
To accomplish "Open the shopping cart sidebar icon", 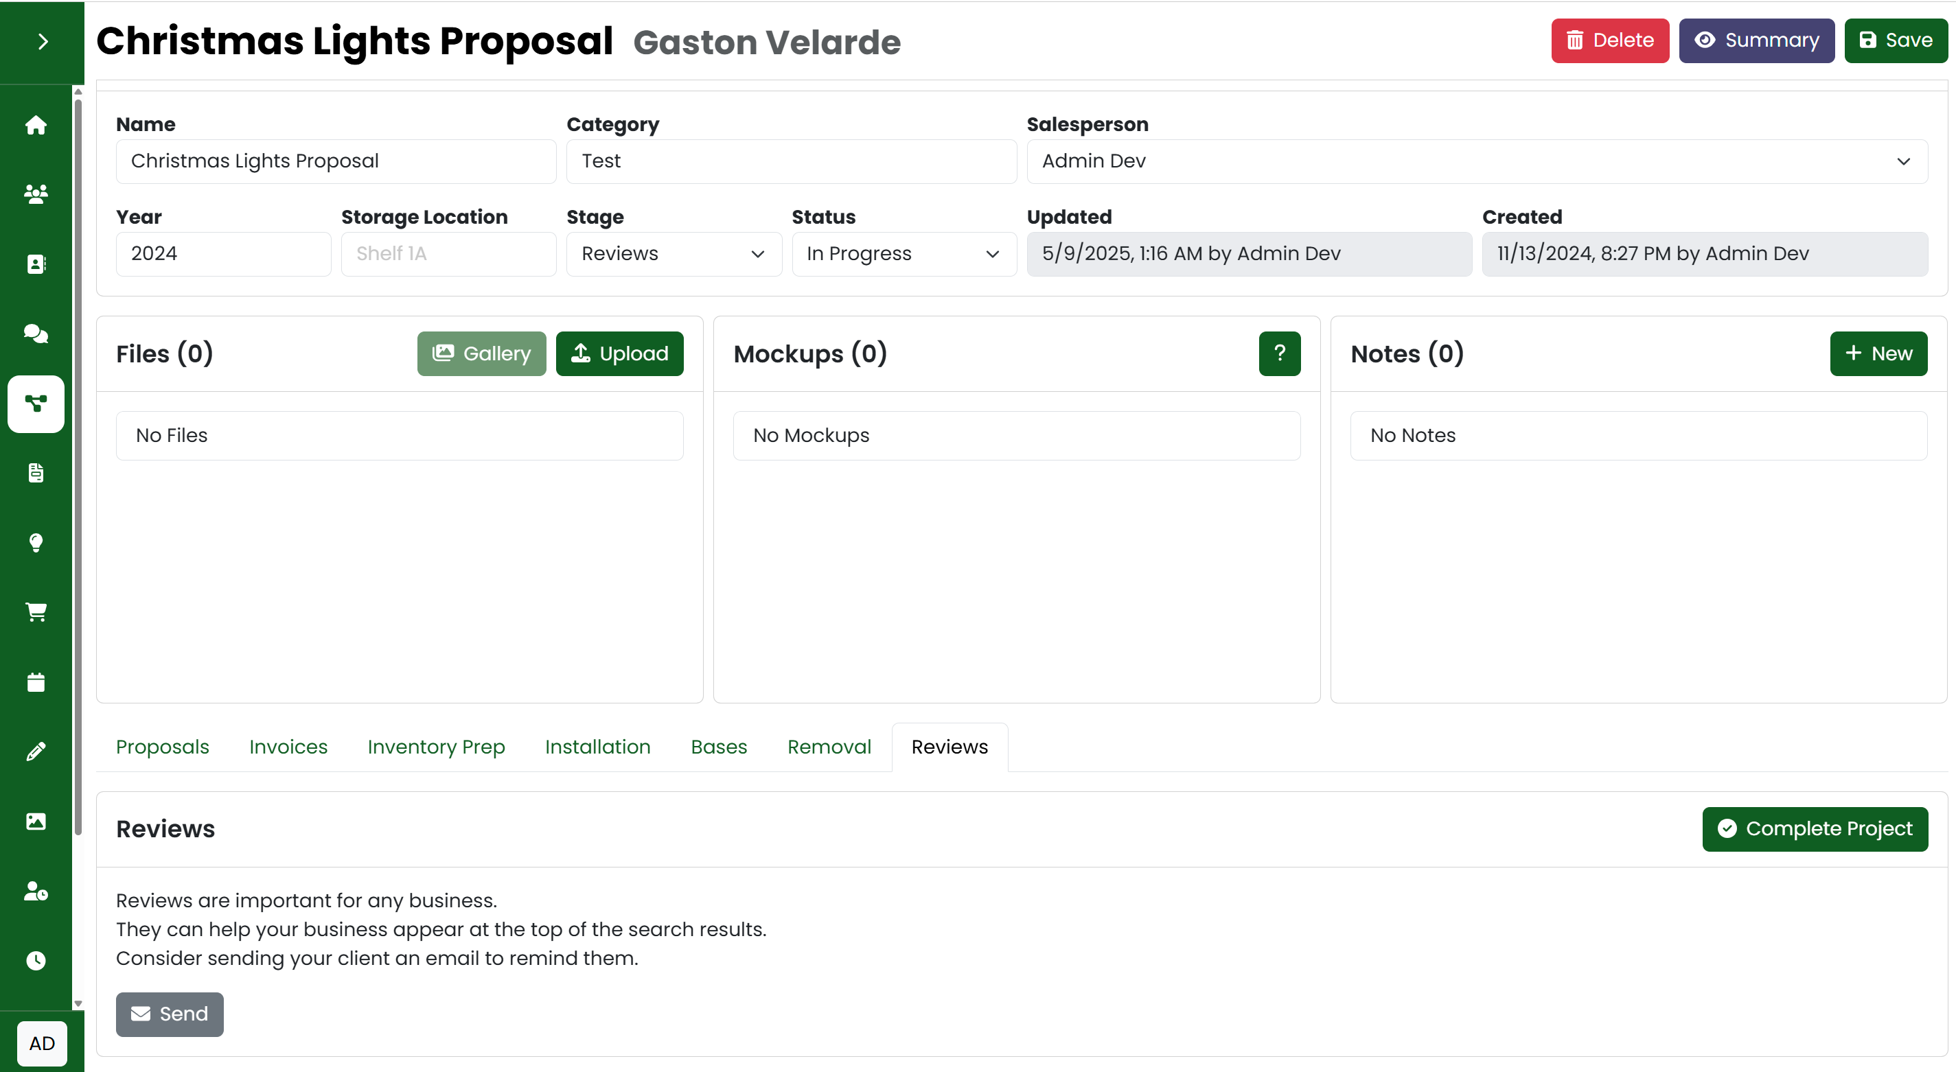I will pos(36,612).
